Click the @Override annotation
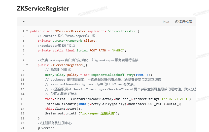209x132 pixels. [x=46, y=128]
